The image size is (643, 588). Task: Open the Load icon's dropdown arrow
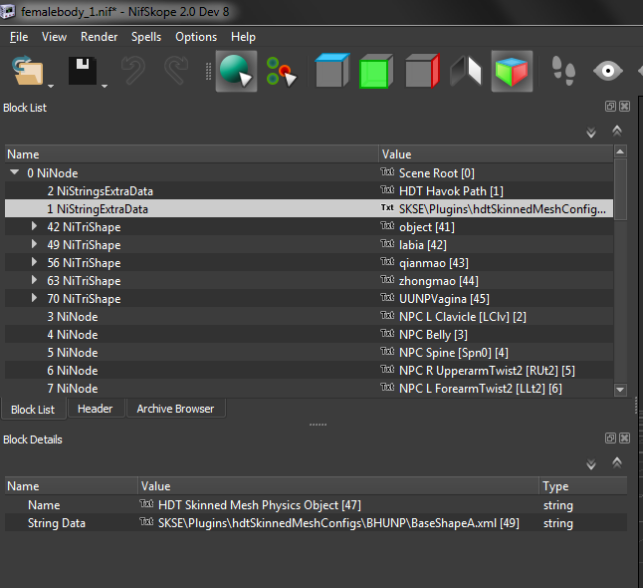tap(51, 86)
